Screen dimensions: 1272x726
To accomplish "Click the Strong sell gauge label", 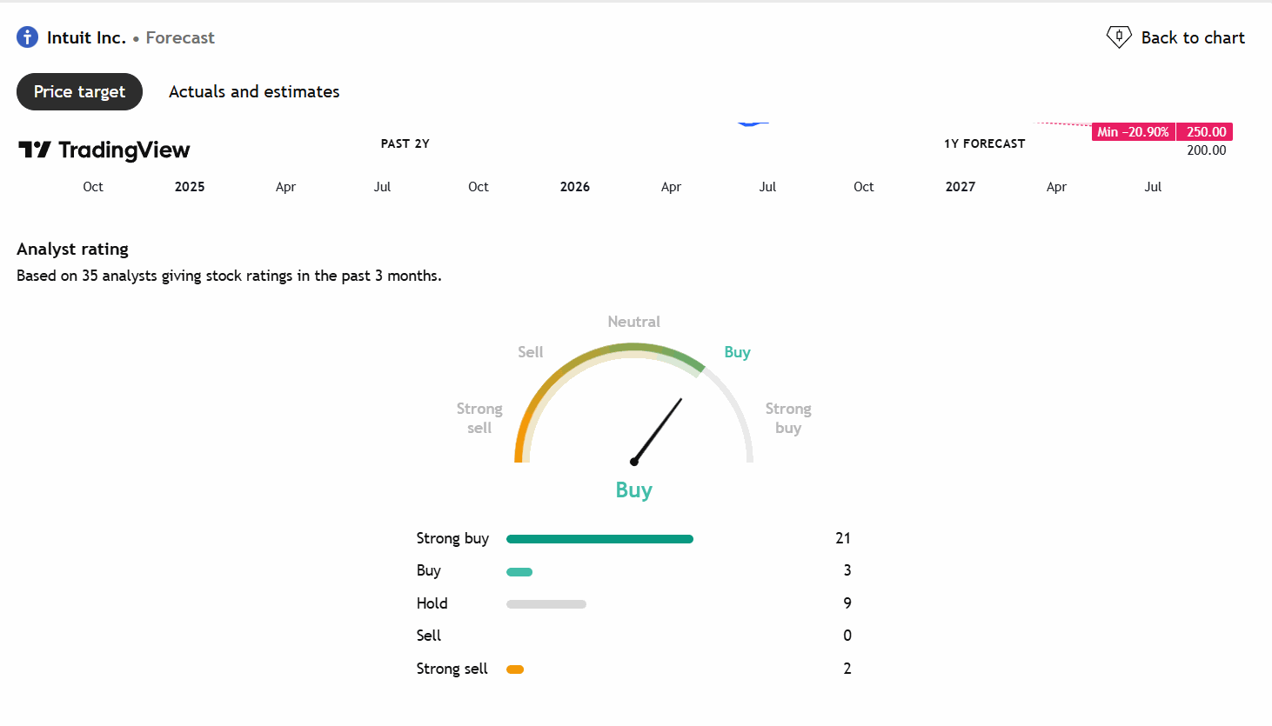I will pos(479,418).
